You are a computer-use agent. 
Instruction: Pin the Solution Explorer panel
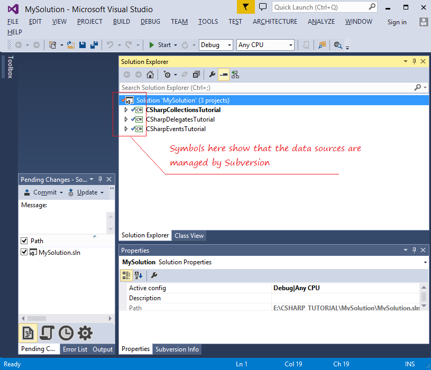tap(414, 61)
